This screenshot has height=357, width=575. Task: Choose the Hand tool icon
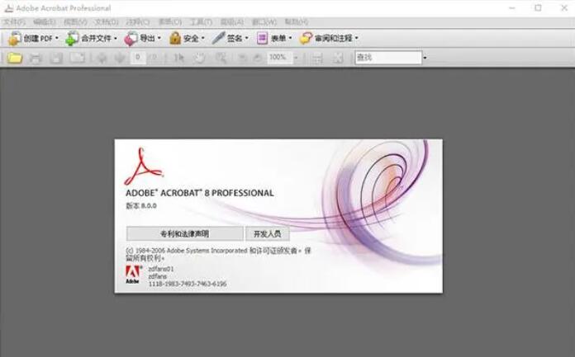pyautogui.click(x=199, y=58)
